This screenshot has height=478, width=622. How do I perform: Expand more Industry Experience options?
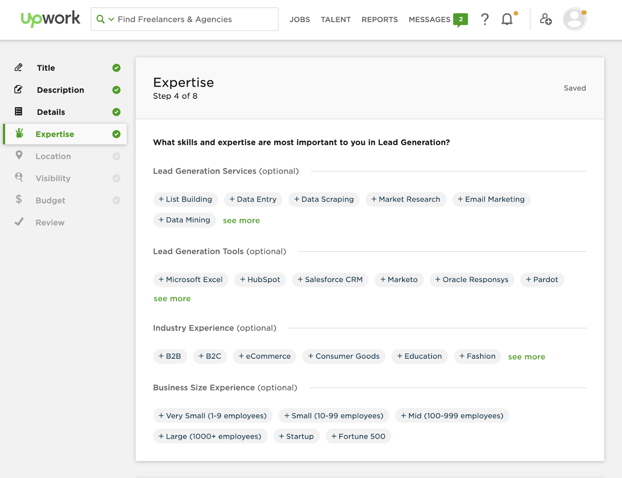point(526,357)
